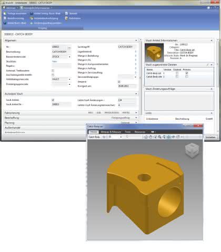The width and height of the screenshot is (221, 252).
Task: Toggle Checkout checkbox for Catch Body.ipt
Action: (177, 73)
